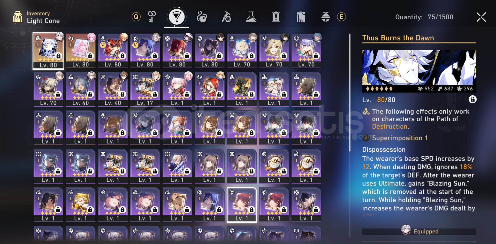Switch to the Relics inventory tab

click(x=202, y=17)
